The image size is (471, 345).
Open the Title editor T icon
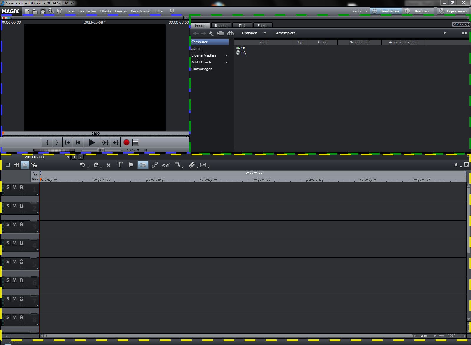pyautogui.click(x=120, y=165)
